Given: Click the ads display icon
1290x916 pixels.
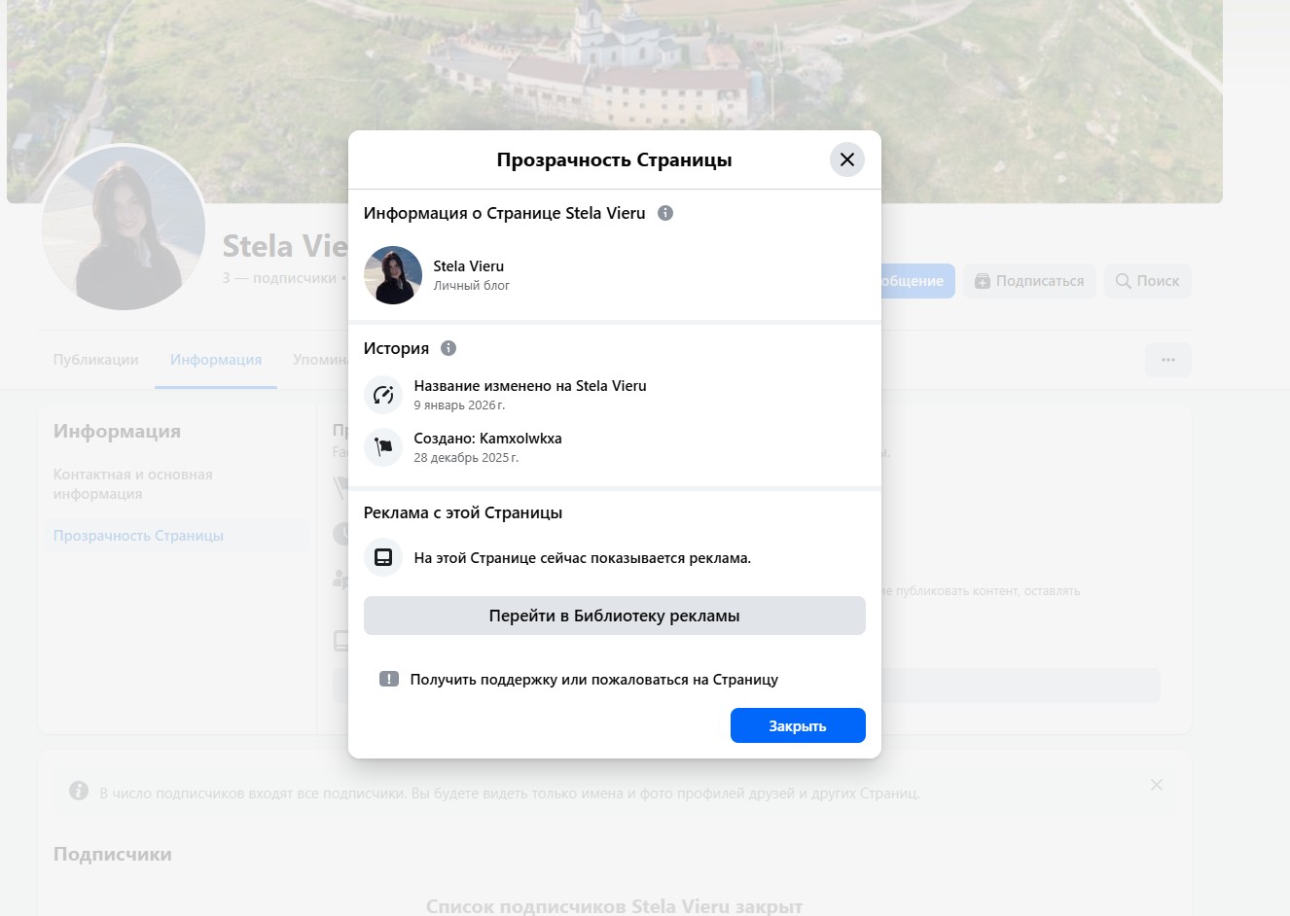Looking at the screenshot, I should 383,558.
